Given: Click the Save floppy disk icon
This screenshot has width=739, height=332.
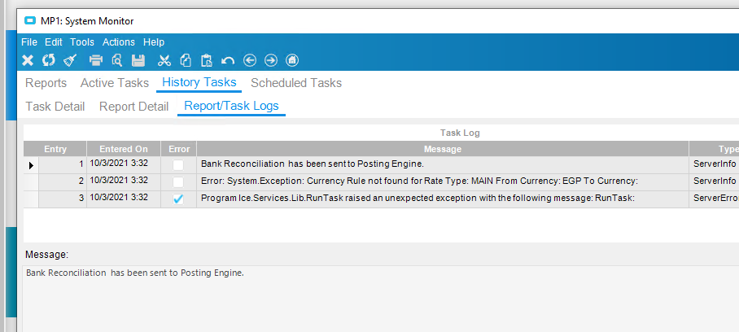Looking at the screenshot, I should coord(138,60).
